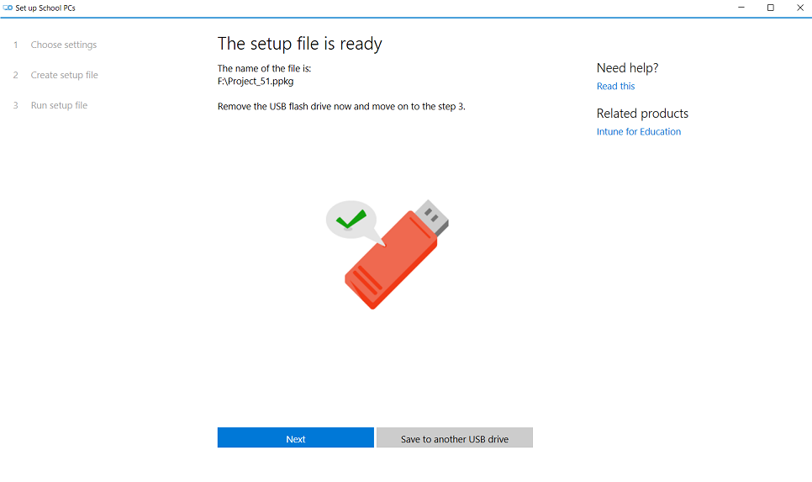Click the heading The setup file is ready
This screenshot has width=812, height=482.
(x=300, y=44)
